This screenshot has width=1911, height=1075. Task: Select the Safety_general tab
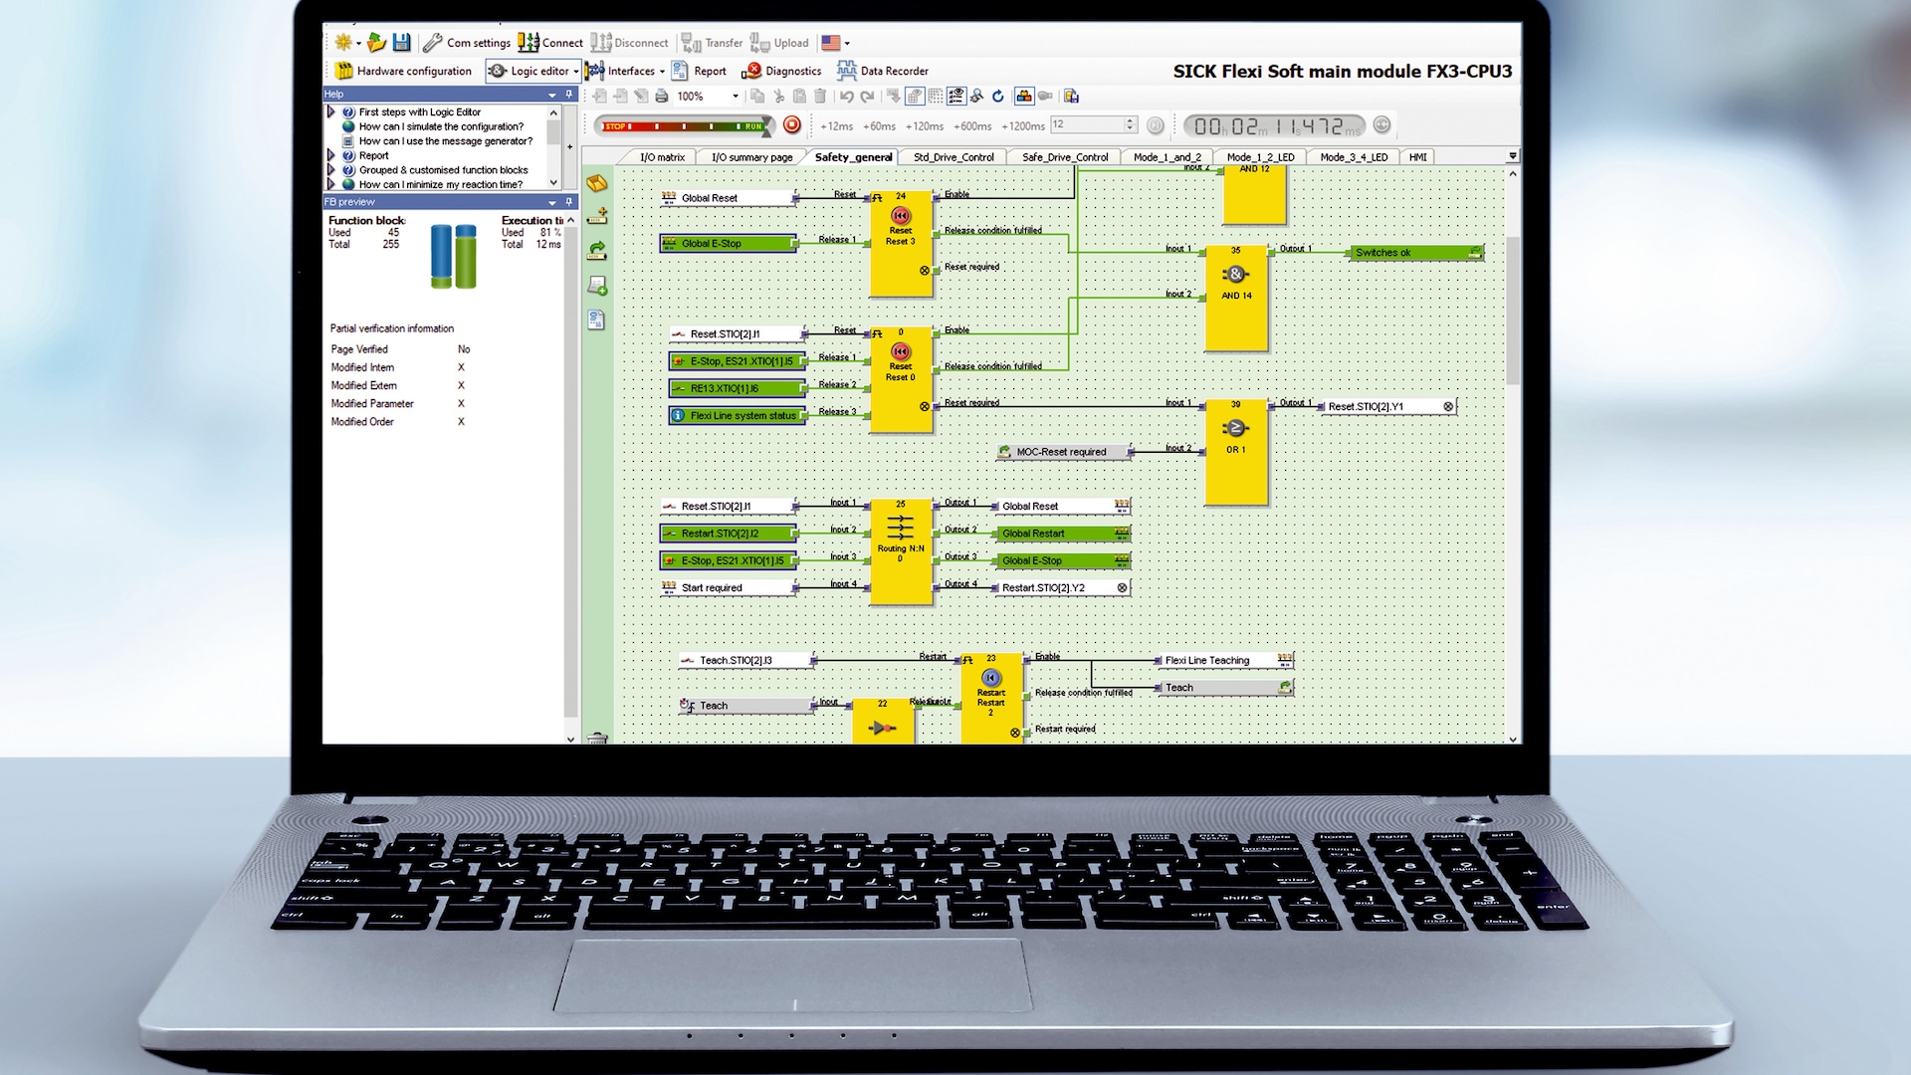click(x=852, y=156)
